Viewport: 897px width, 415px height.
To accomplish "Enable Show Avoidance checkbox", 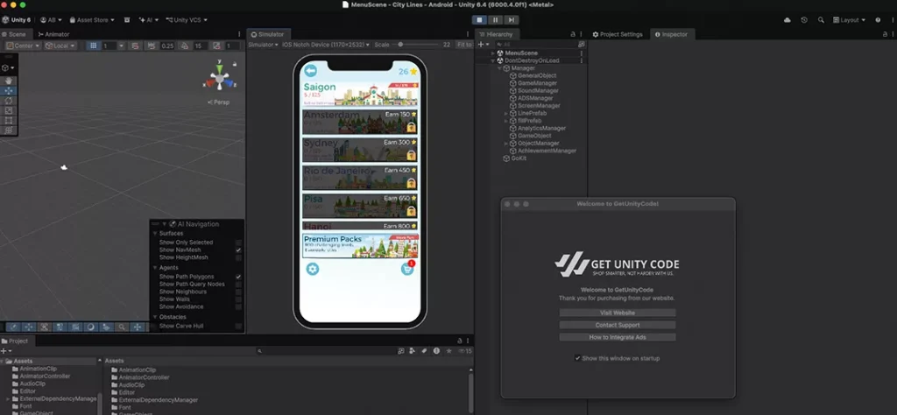I will point(238,306).
